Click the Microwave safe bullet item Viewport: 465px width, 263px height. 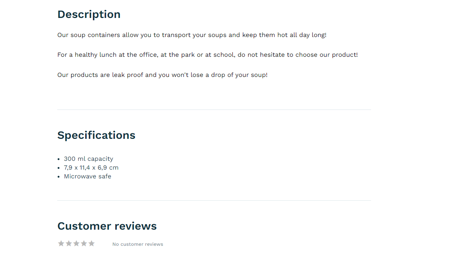pyautogui.click(x=87, y=176)
